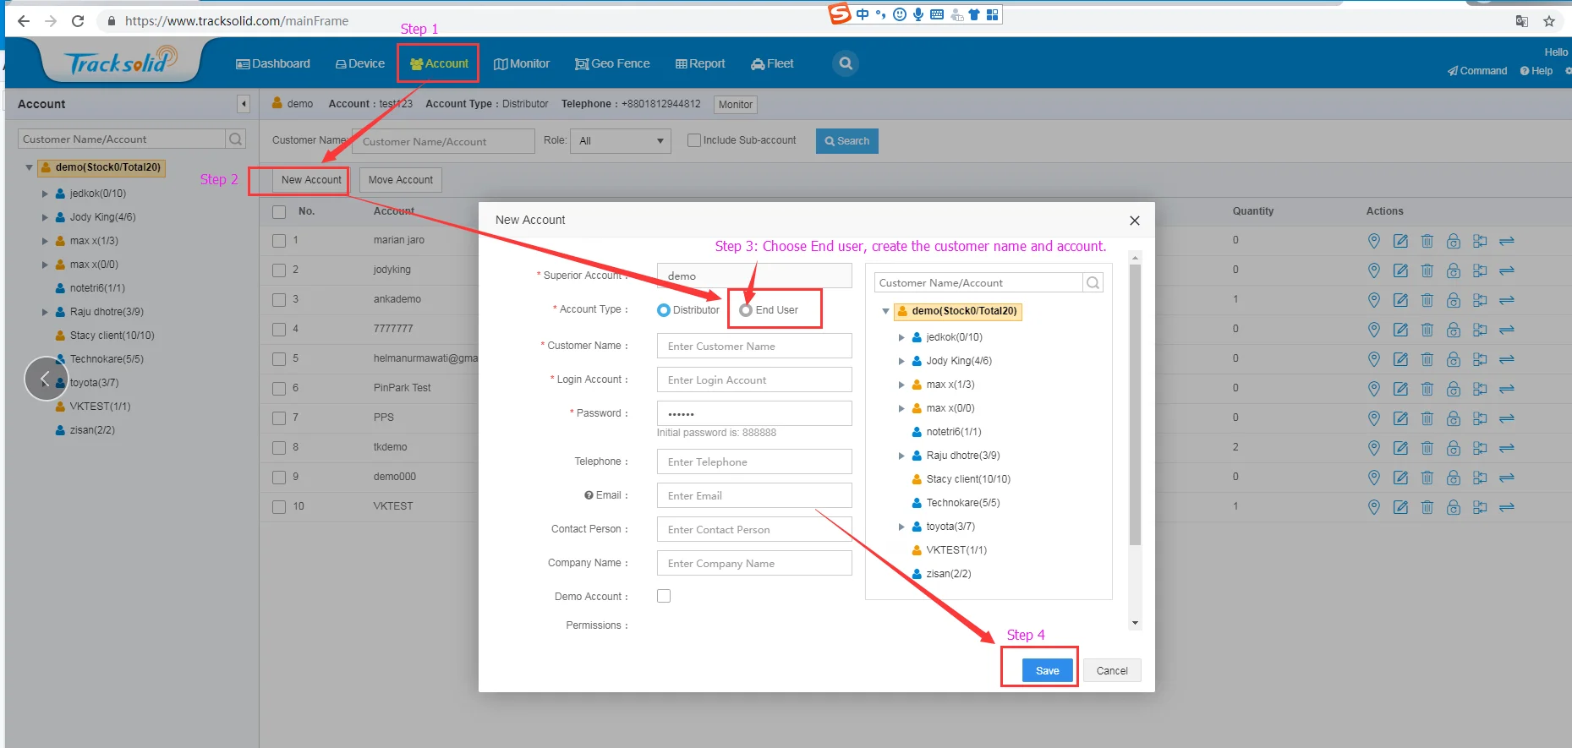Click search icon in New Account customer field
The width and height of the screenshot is (1572, 748).
tap(1093, 282)
